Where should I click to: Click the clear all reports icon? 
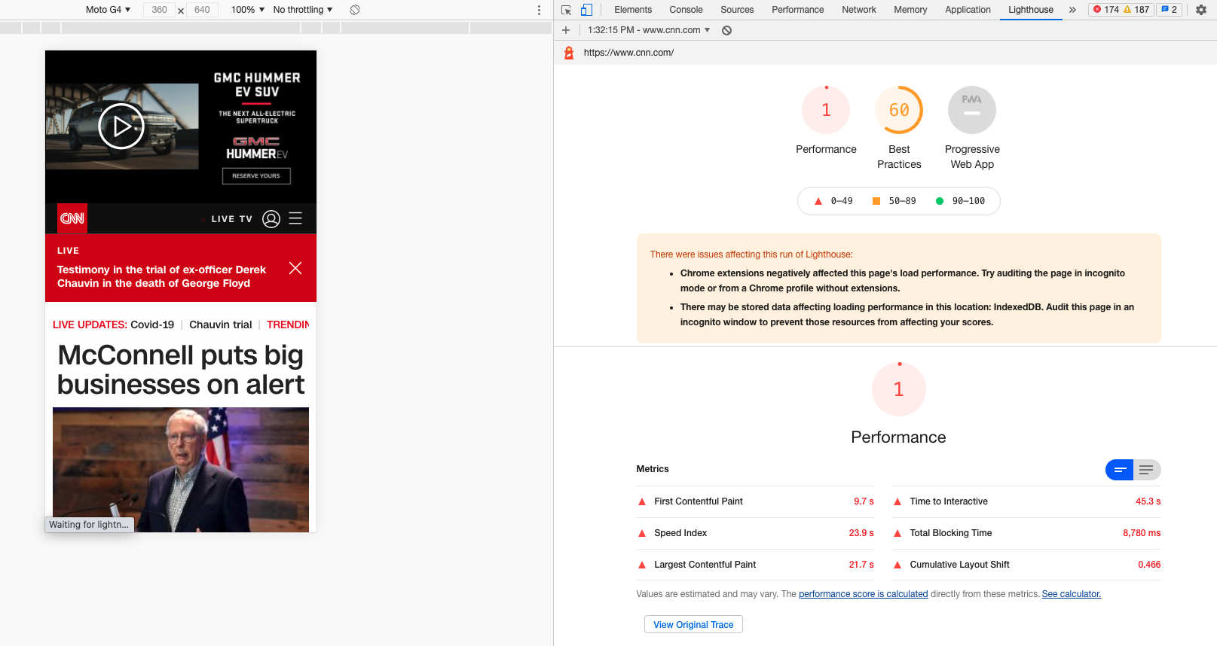coord(726,30)
